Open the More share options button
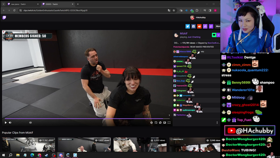 click(x=218, y=26)
